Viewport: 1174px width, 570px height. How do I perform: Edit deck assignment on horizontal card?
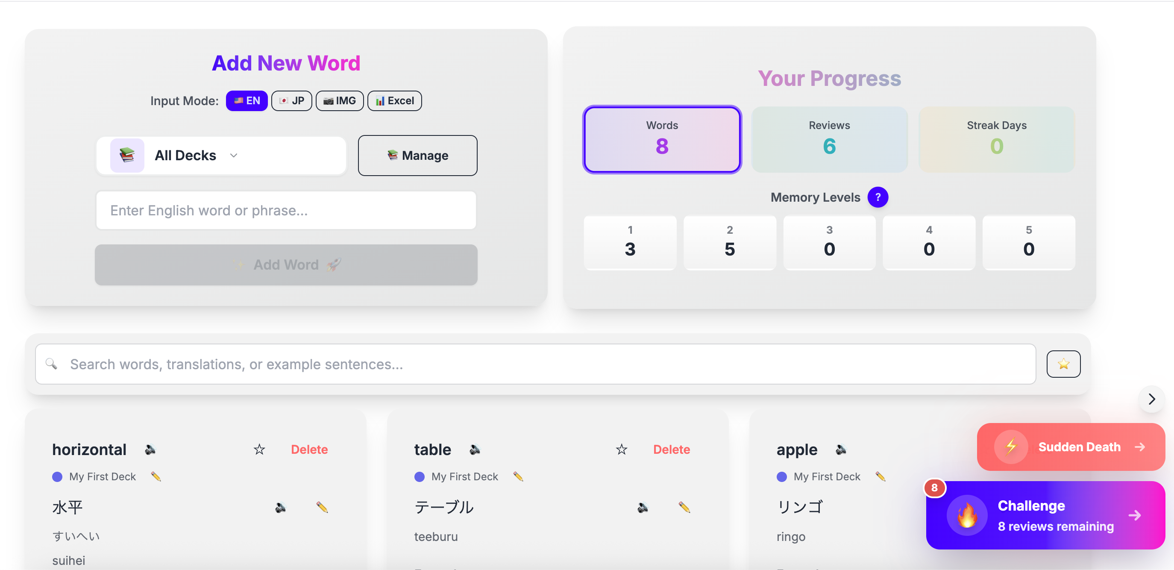[156, 476]
